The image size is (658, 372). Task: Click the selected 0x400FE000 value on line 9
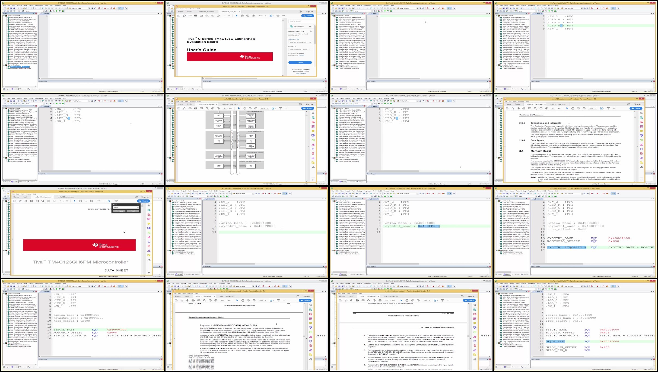click(429, 226)
